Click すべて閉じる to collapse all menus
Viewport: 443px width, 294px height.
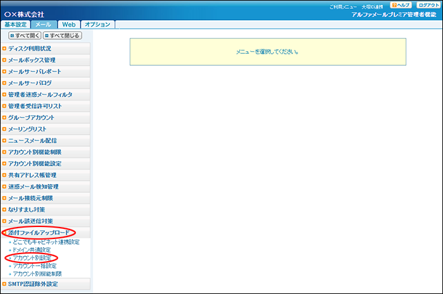coord(65,36)
